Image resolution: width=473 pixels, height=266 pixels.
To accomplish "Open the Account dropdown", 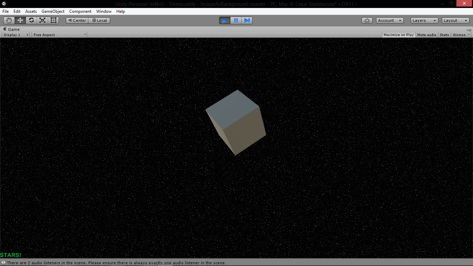I will point(390,20).
